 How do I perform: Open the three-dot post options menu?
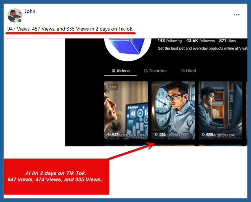point(236,15)
